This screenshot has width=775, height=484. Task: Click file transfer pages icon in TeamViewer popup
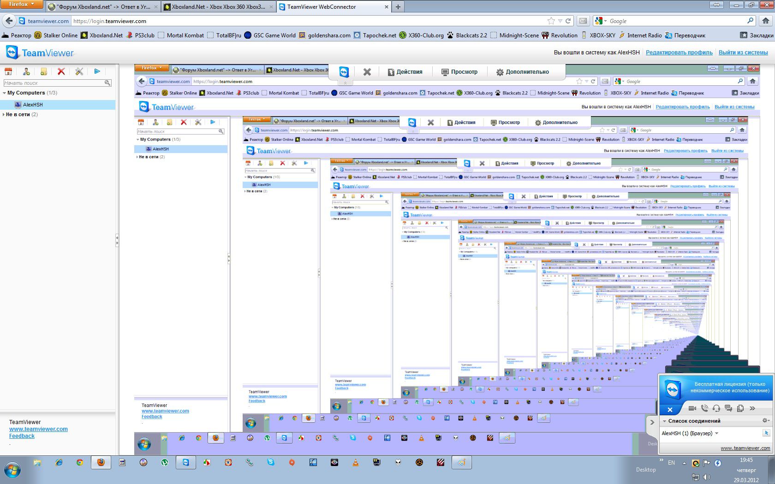740,408
